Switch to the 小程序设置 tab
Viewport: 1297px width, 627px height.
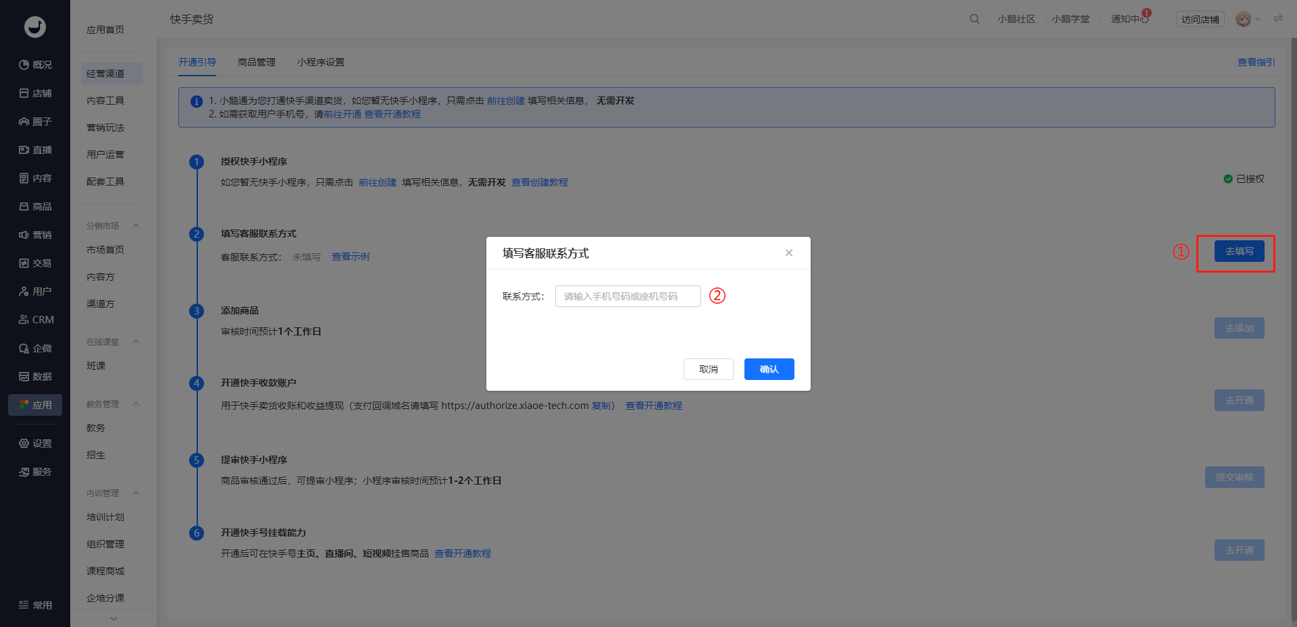click(x=321, y=62)
